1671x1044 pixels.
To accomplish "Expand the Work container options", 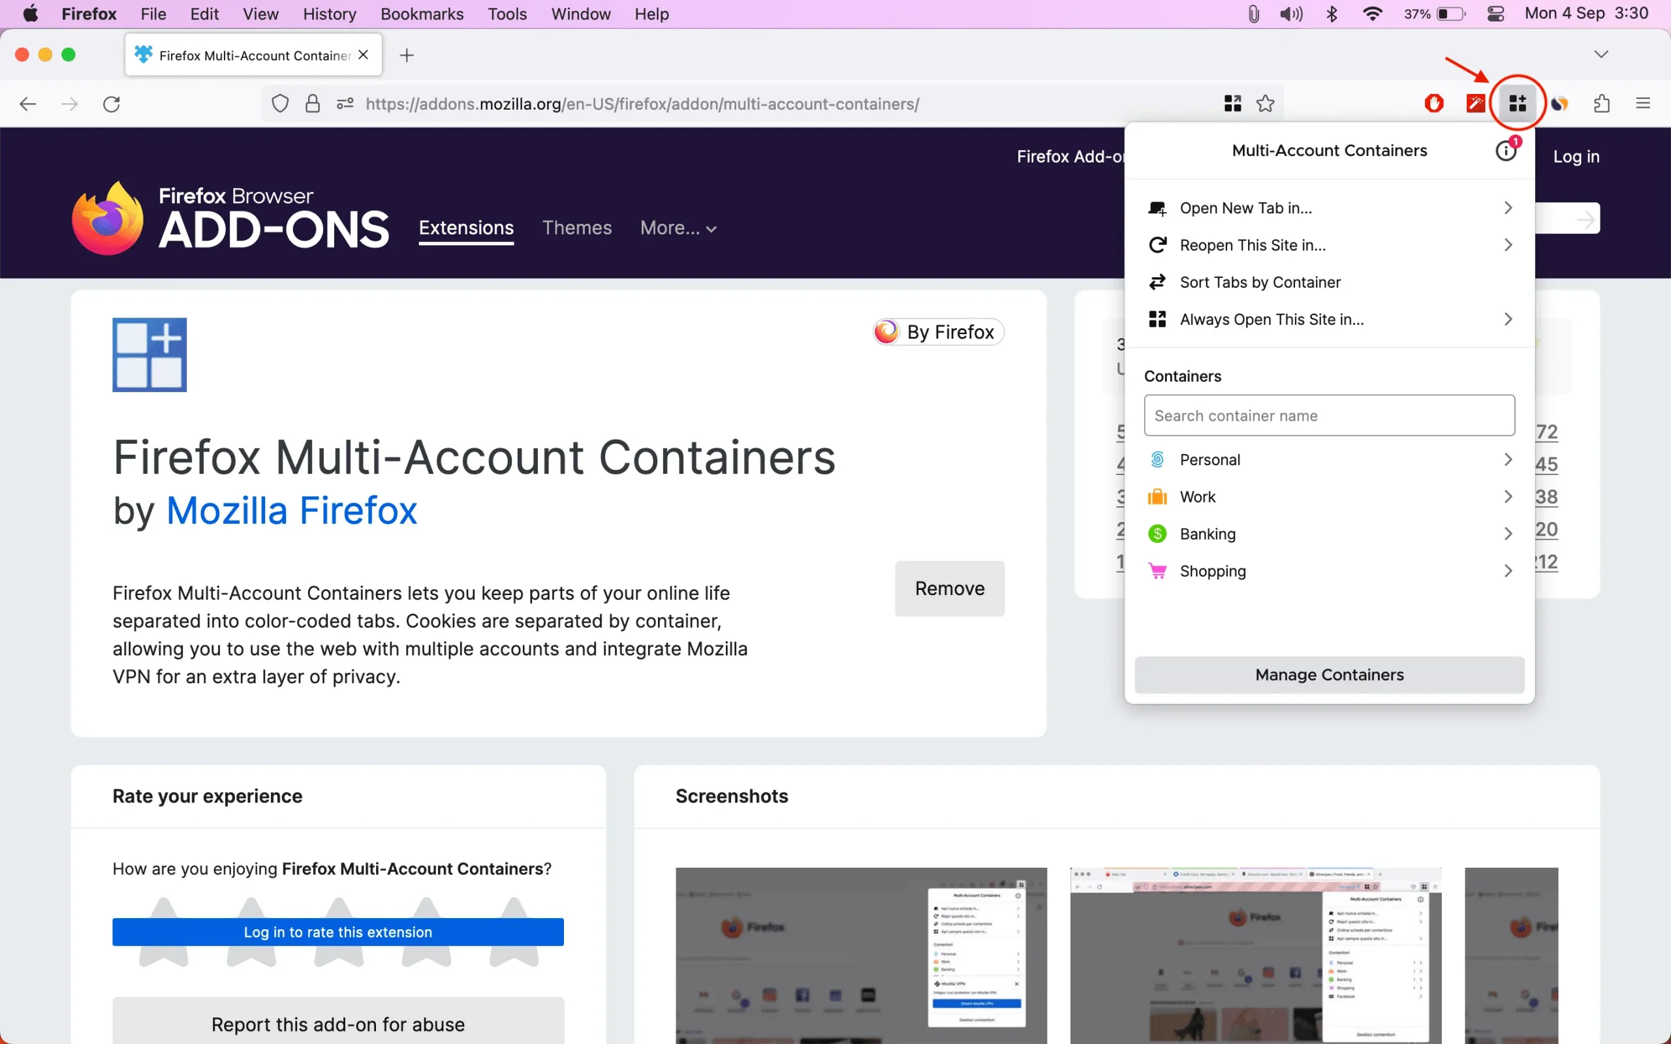I will click(x=1507, y=497).
